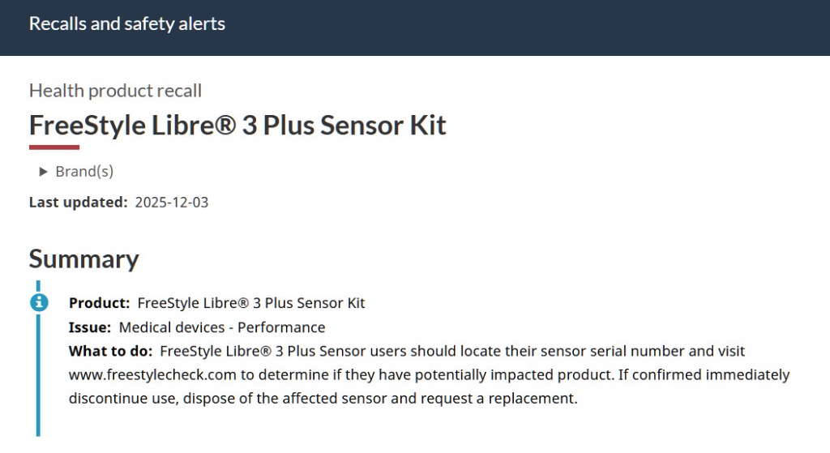The width and height of the screenshot is (830, 453).
Task: Click Medical devices - Performance issue text
Action: (222, 327)
